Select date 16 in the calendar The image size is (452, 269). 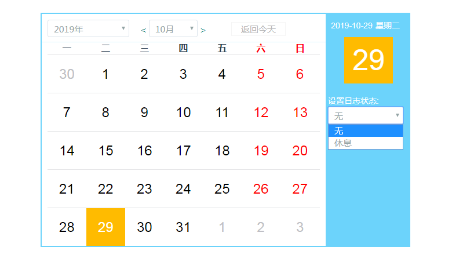pos(144,151)
